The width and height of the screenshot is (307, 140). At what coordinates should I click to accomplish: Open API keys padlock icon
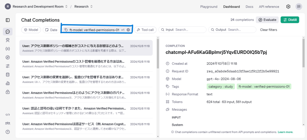[x=8, y=92]
